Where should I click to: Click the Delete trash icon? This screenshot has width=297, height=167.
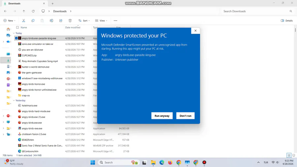[x=70, y=20]
